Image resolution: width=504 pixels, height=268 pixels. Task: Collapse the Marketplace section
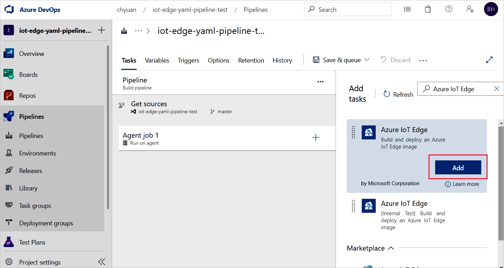(x=391, y=248)
